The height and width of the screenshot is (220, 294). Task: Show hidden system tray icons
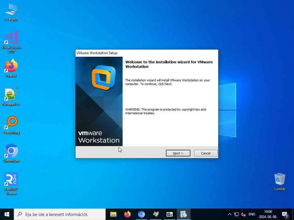229,214
